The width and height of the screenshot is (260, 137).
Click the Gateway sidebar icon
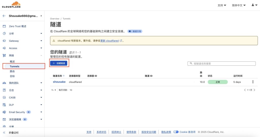[4, 41]
